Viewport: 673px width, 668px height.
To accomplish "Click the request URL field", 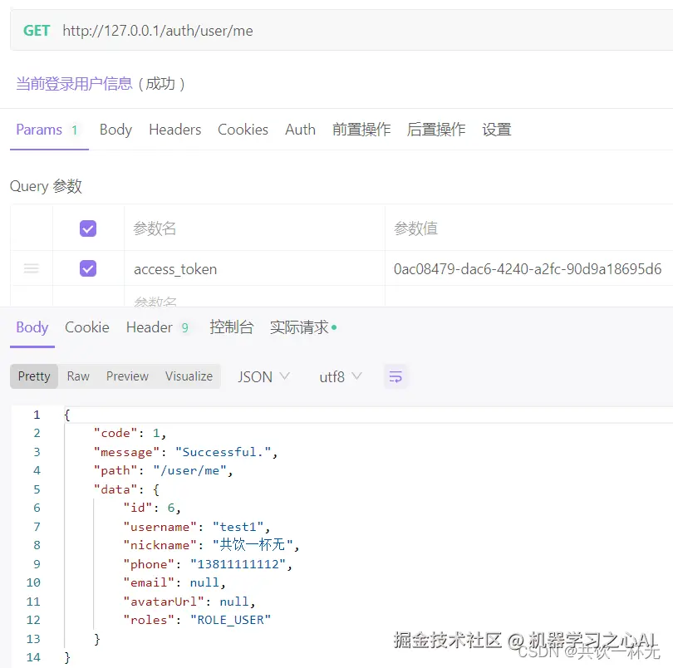I will tap(158, 31).
